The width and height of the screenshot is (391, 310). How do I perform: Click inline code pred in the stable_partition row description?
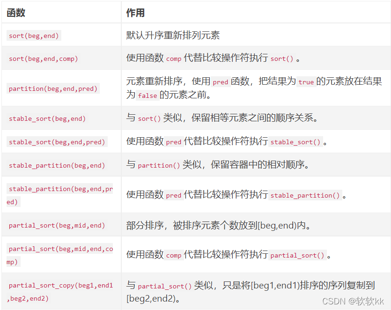click(174, 195)
